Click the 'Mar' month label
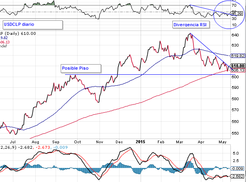The image size is (246, 182). coord(180,142)
